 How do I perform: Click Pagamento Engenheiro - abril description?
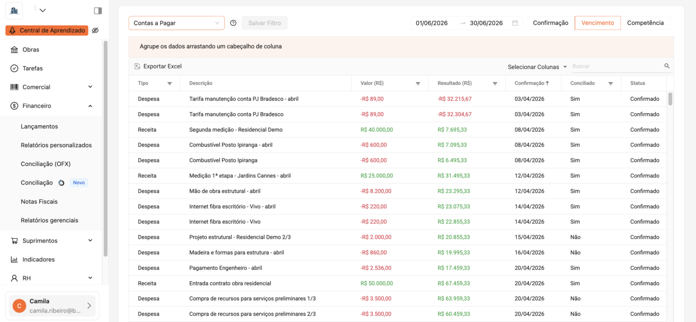pos(225,268)
